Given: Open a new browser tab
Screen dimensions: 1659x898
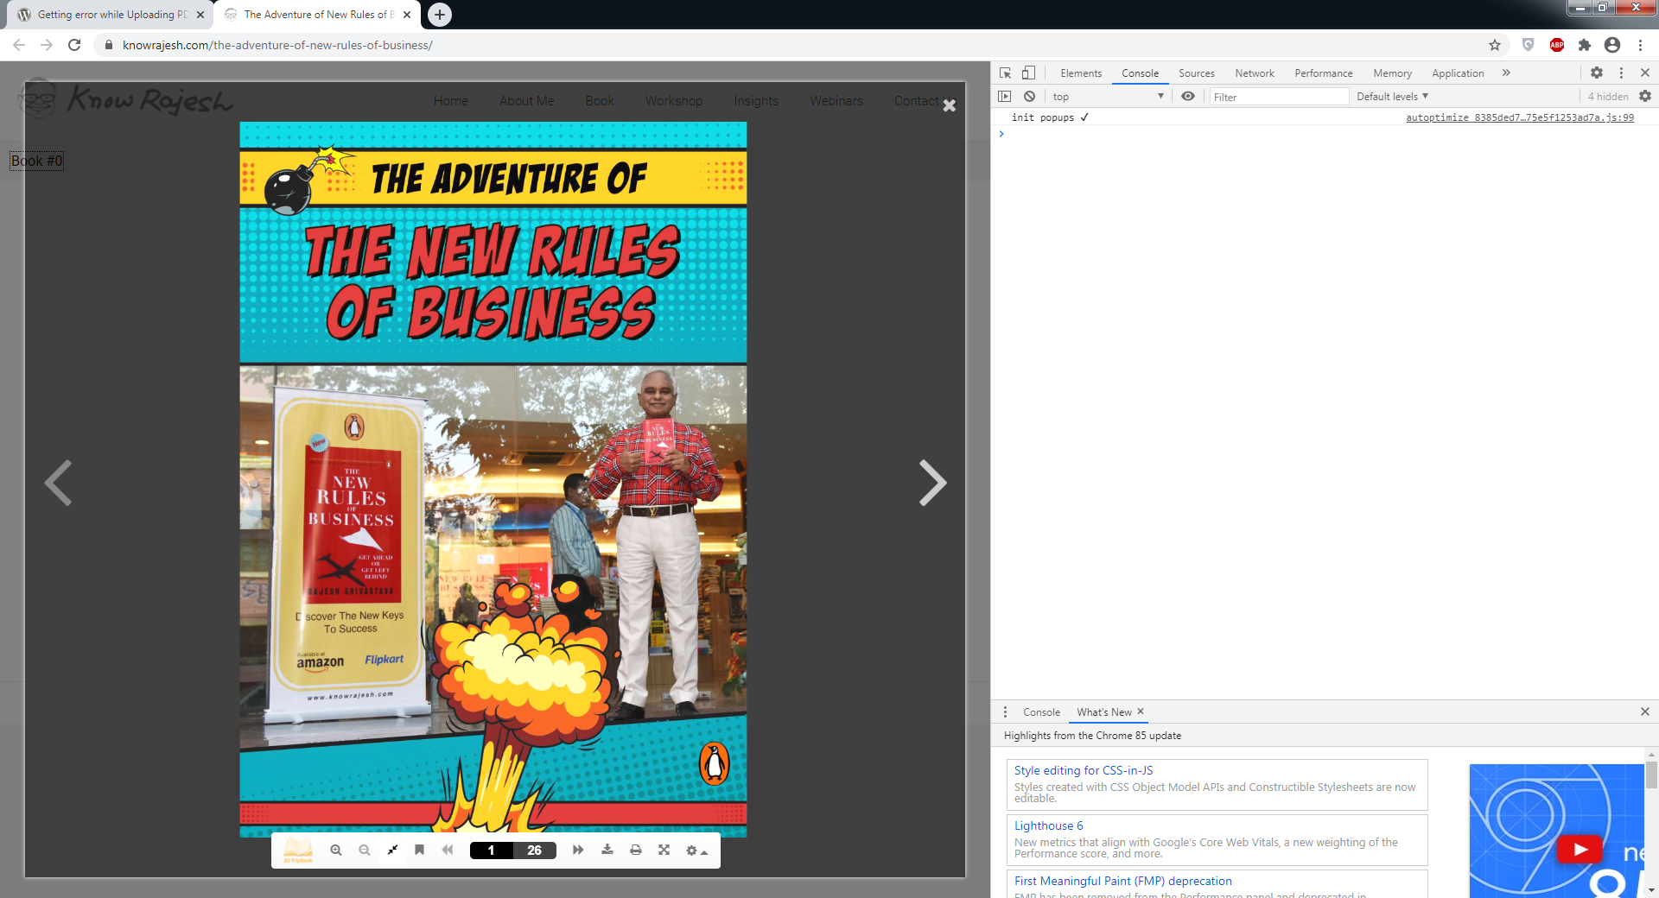Looking at the screenshot, I should 440,15.
